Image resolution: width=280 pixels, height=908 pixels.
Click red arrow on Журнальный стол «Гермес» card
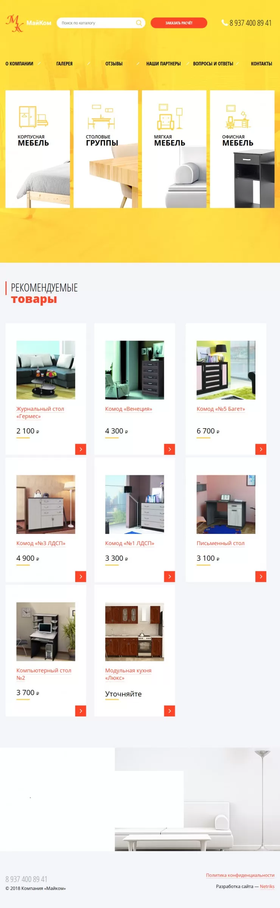pyautogui.click(x=81, y=449)
